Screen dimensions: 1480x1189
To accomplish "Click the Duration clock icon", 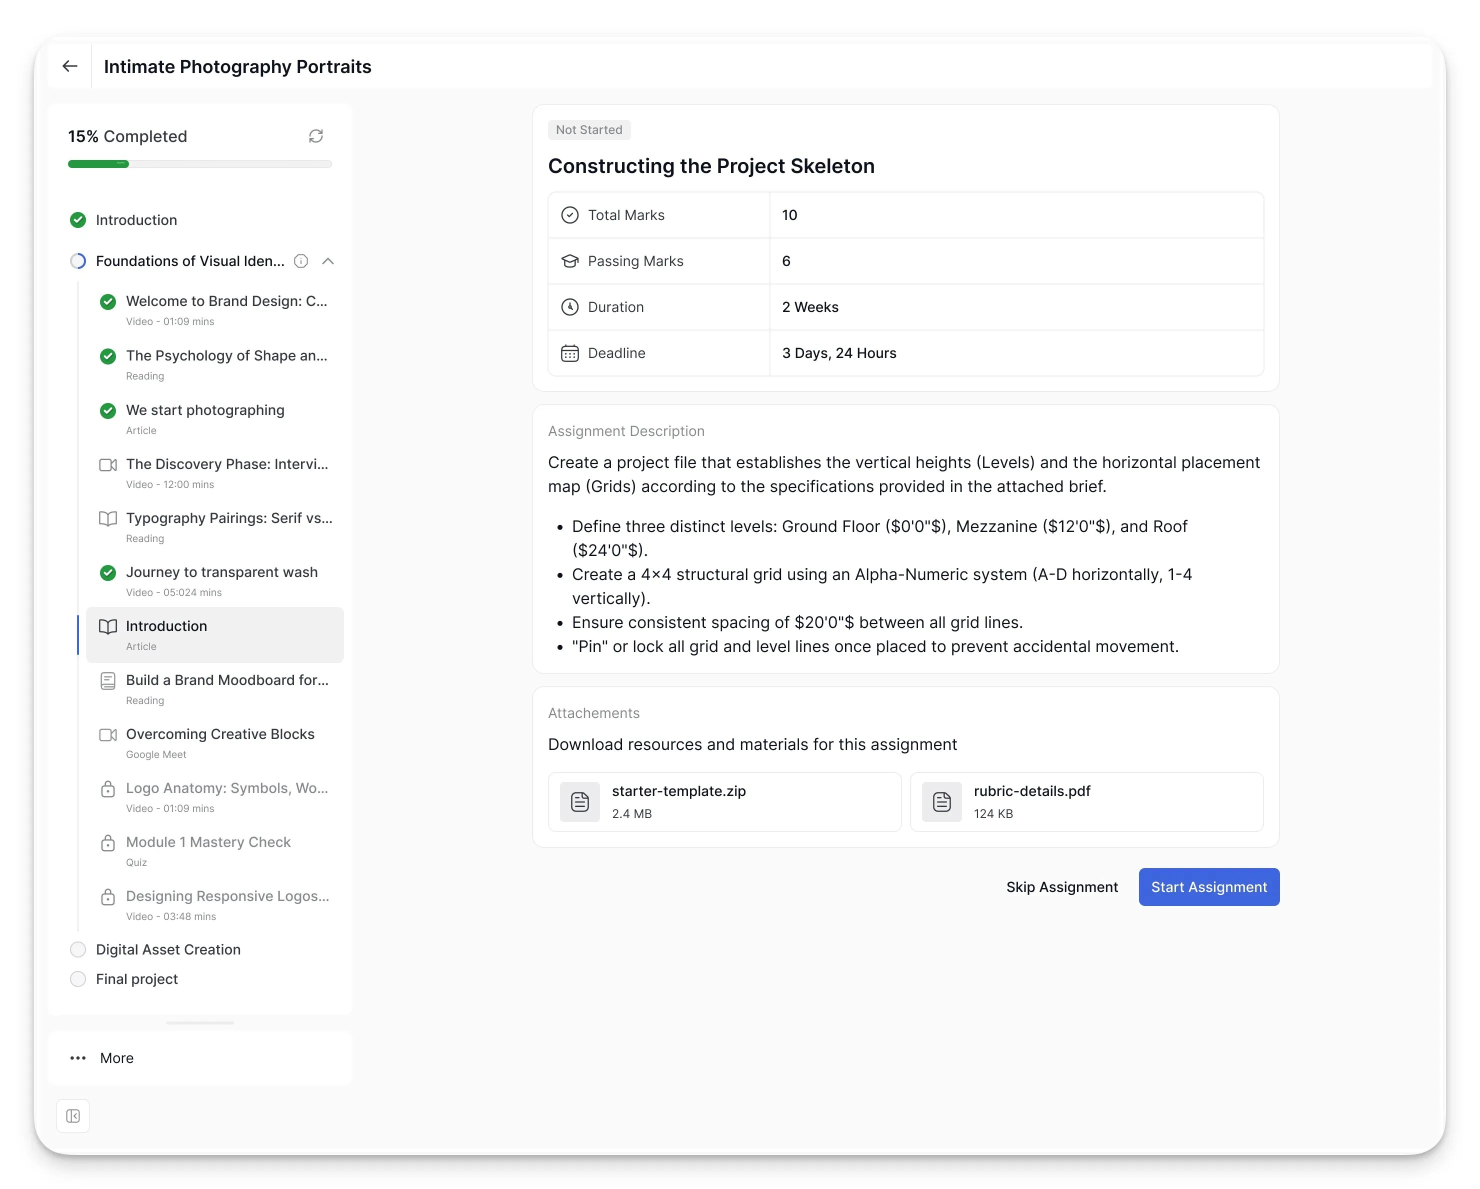I will click(x=570, y=307).
